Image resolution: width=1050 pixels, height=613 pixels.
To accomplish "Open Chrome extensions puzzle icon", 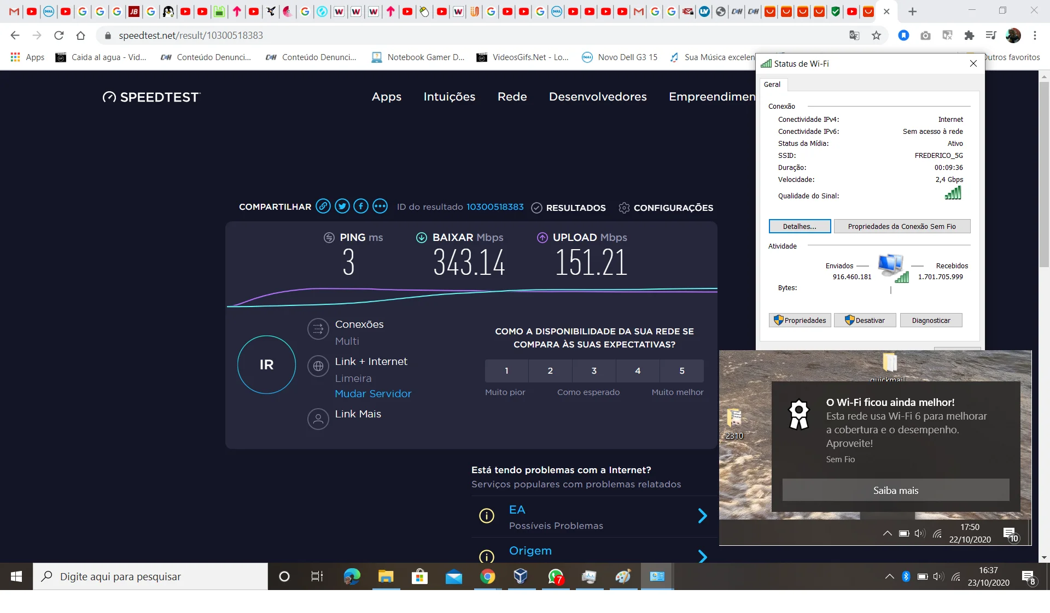I will pos(969,36).
